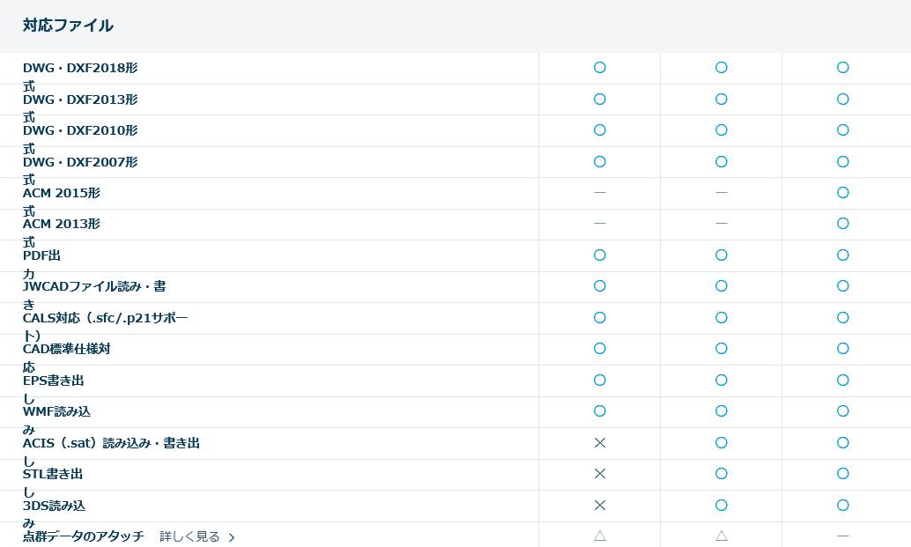Image resolution: width=911 pixels, height=547 pixels.
Task: Click the middle-column dash in ACM 2015 row
Action: click(722, 193)
